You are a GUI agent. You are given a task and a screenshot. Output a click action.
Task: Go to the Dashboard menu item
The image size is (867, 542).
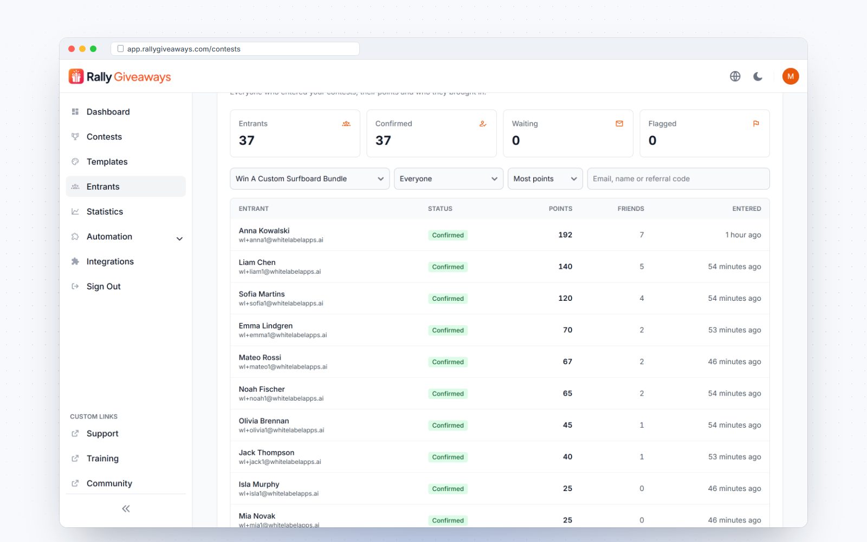click(x=126, y=112)
